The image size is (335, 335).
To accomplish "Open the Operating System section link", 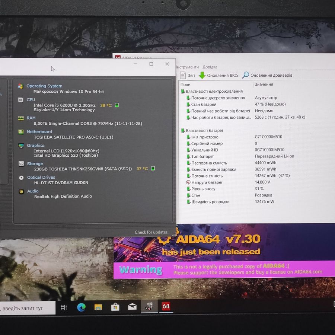I will (44, 86).
